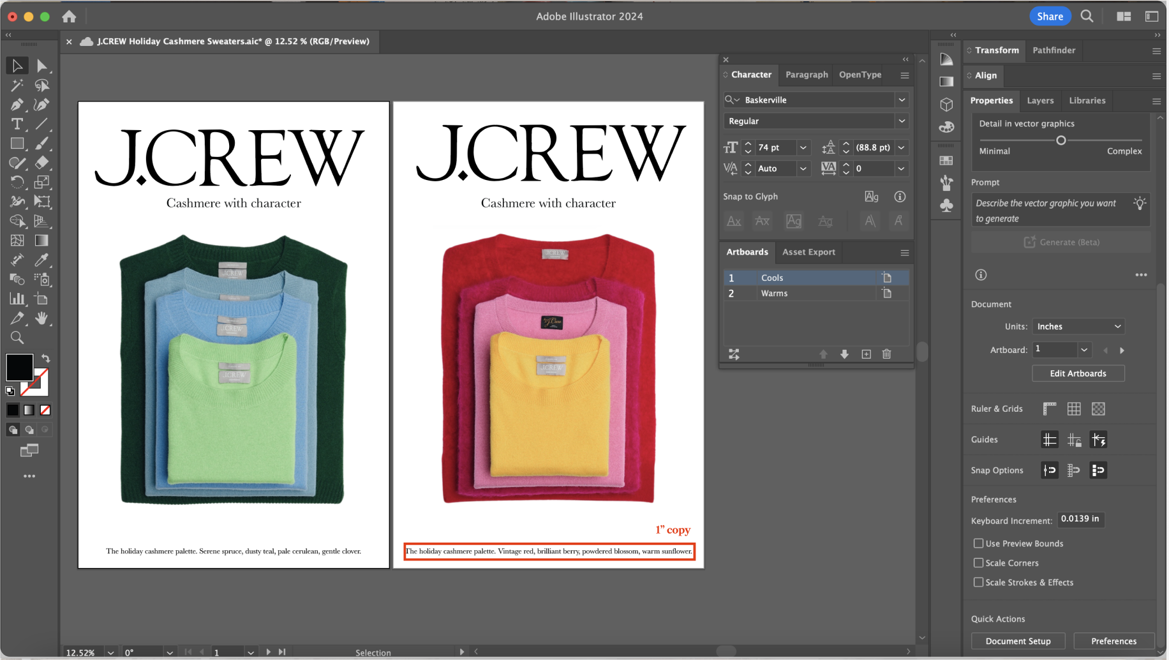Open tracking value dropdown
1169x660 pixels.
tap(902, 169)
